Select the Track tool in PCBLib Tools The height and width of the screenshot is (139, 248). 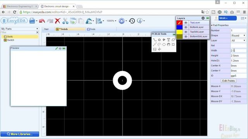155,40
